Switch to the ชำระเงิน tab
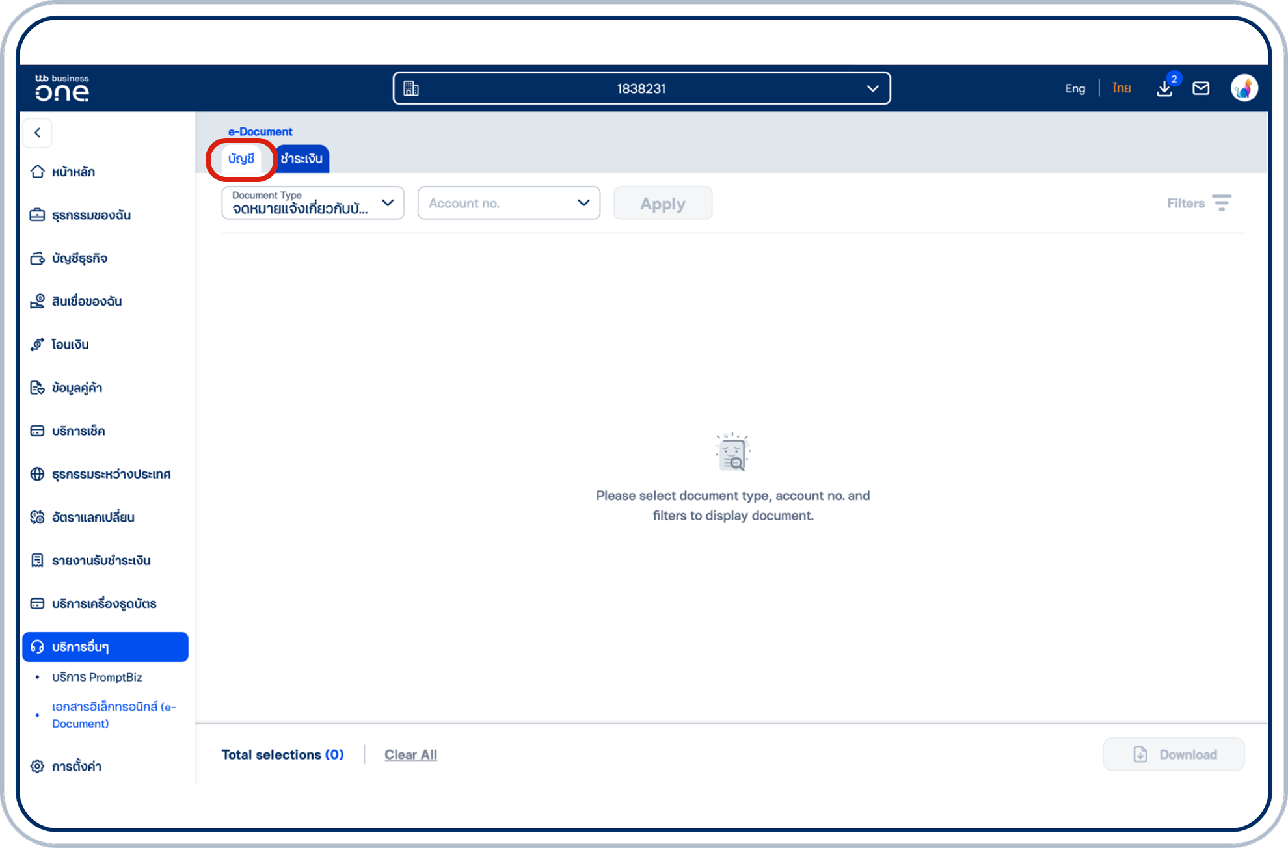Viewport: 1288px width, 848px height. (301, 158)
